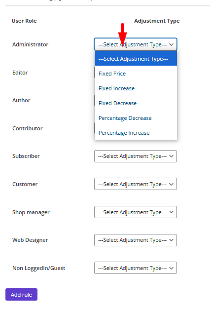This screenshot has height=309, width=210.
Task: Open the Subscriber adjustment type dropdown
Action: pos(136,156)
